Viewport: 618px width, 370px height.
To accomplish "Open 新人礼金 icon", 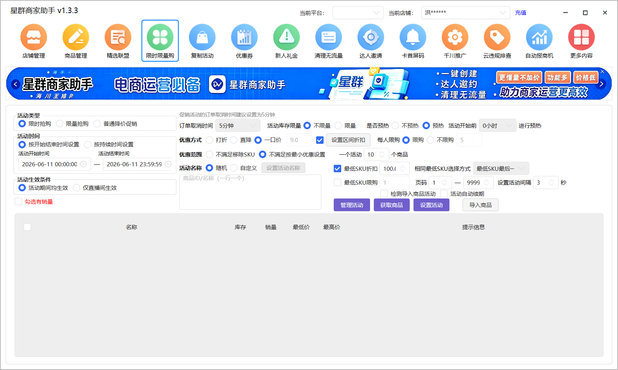I will pos(287,41).
